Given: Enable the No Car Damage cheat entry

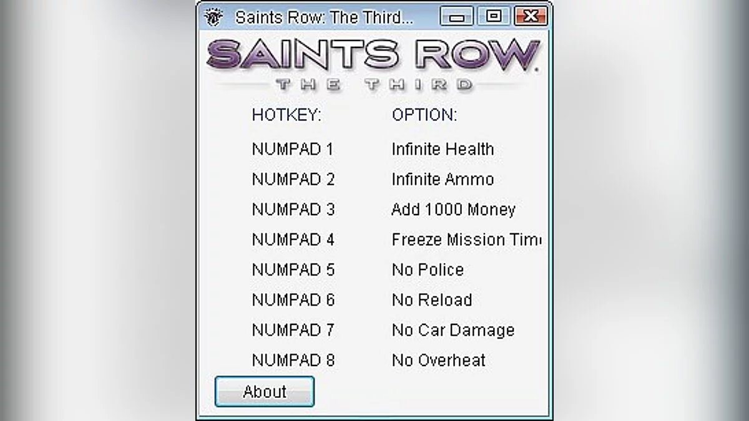Looking at the screenshot, I should pos(453,330).
